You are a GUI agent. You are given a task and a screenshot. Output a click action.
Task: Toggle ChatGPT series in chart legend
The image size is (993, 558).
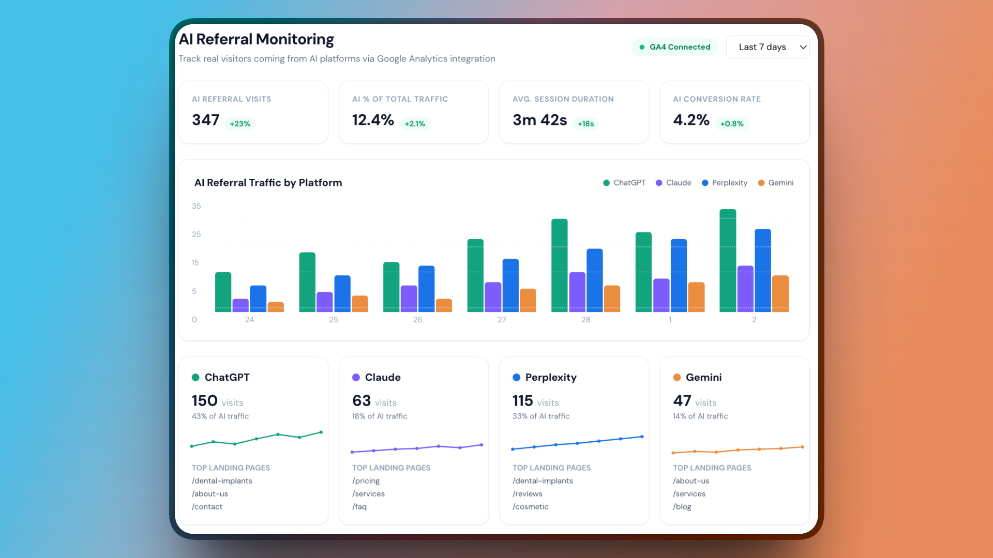[624, 183]
